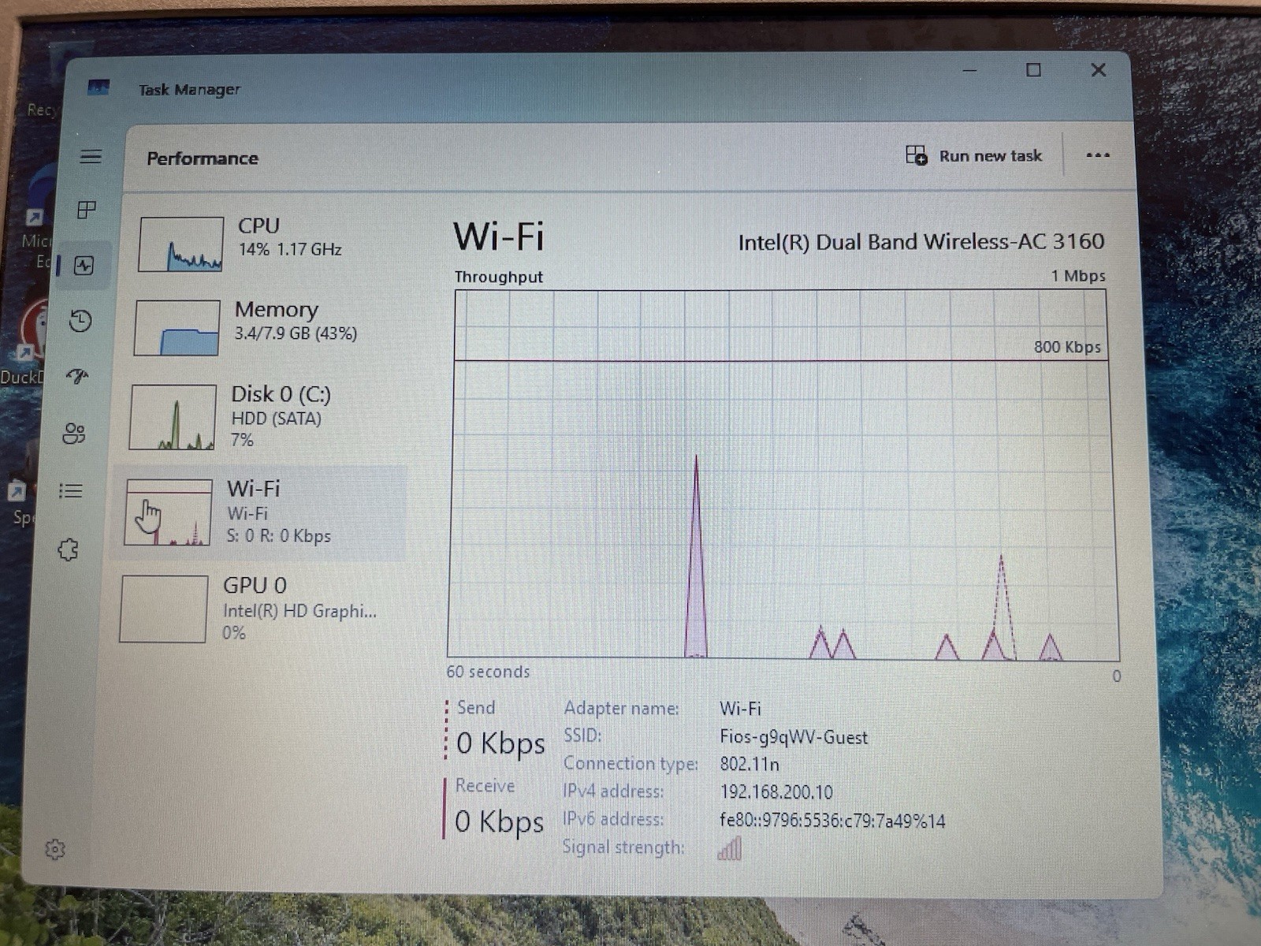The height and width of the screenshot is (946, 1261).
Task: Click the Run new task button label
Action: (x=991, y=156)
